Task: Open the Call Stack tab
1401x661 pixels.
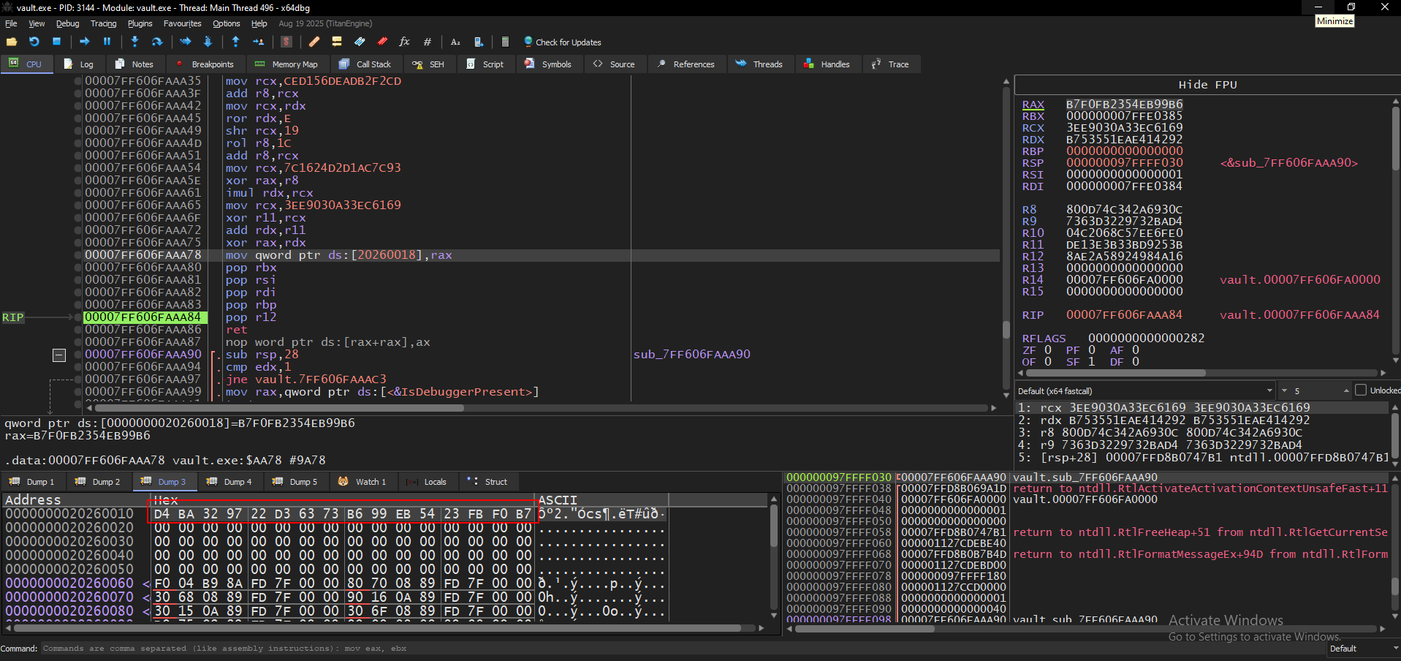Action: pos(365,64)
